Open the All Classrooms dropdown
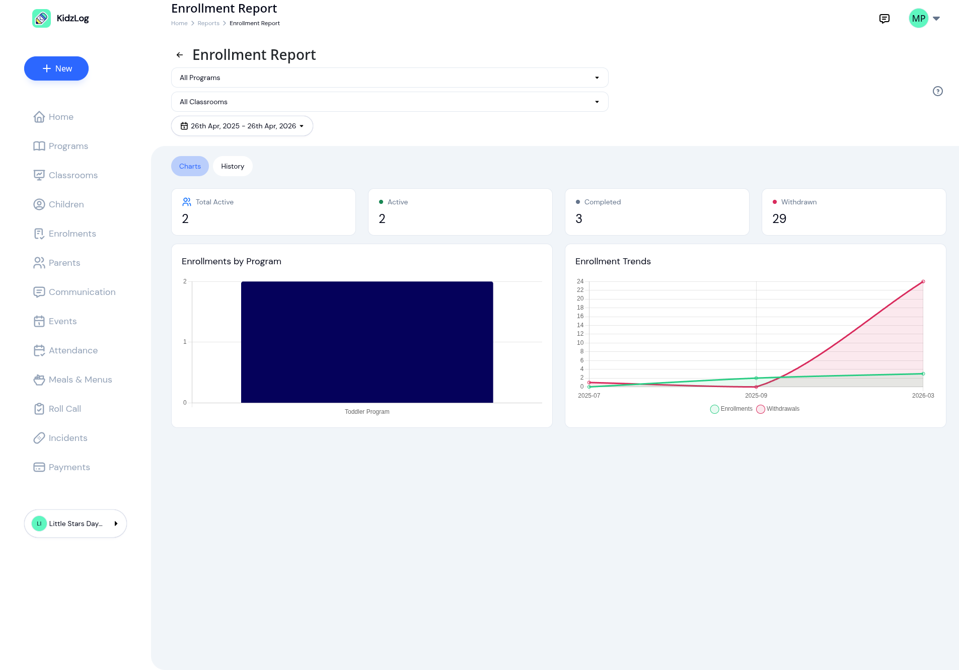This screenshot has height=670, width=959. pyautogui.click(x=390, y=102)
